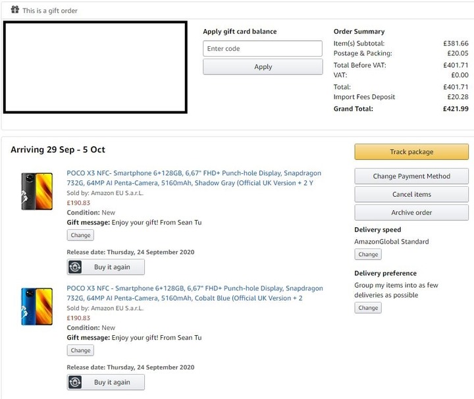Viewport: 474px width, 399px height.
Task: Focus the gift card Enter code field
Action: coord(263,48)
